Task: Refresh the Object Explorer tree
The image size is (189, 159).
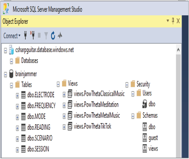Action: [53, 36]
